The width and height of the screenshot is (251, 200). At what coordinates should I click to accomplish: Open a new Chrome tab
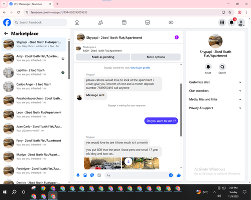57,4
